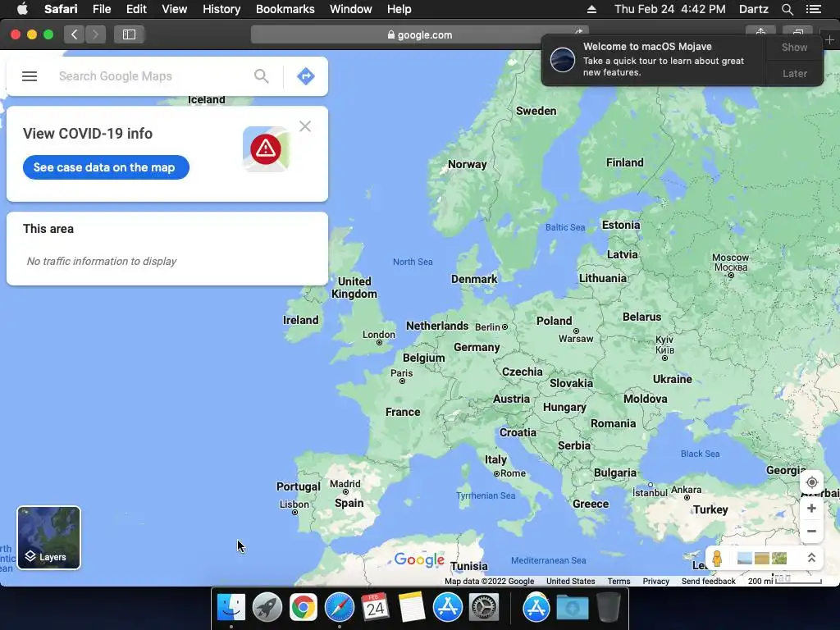
Task: Open Directions via the blue arrow icon
Action: (306, 76)
